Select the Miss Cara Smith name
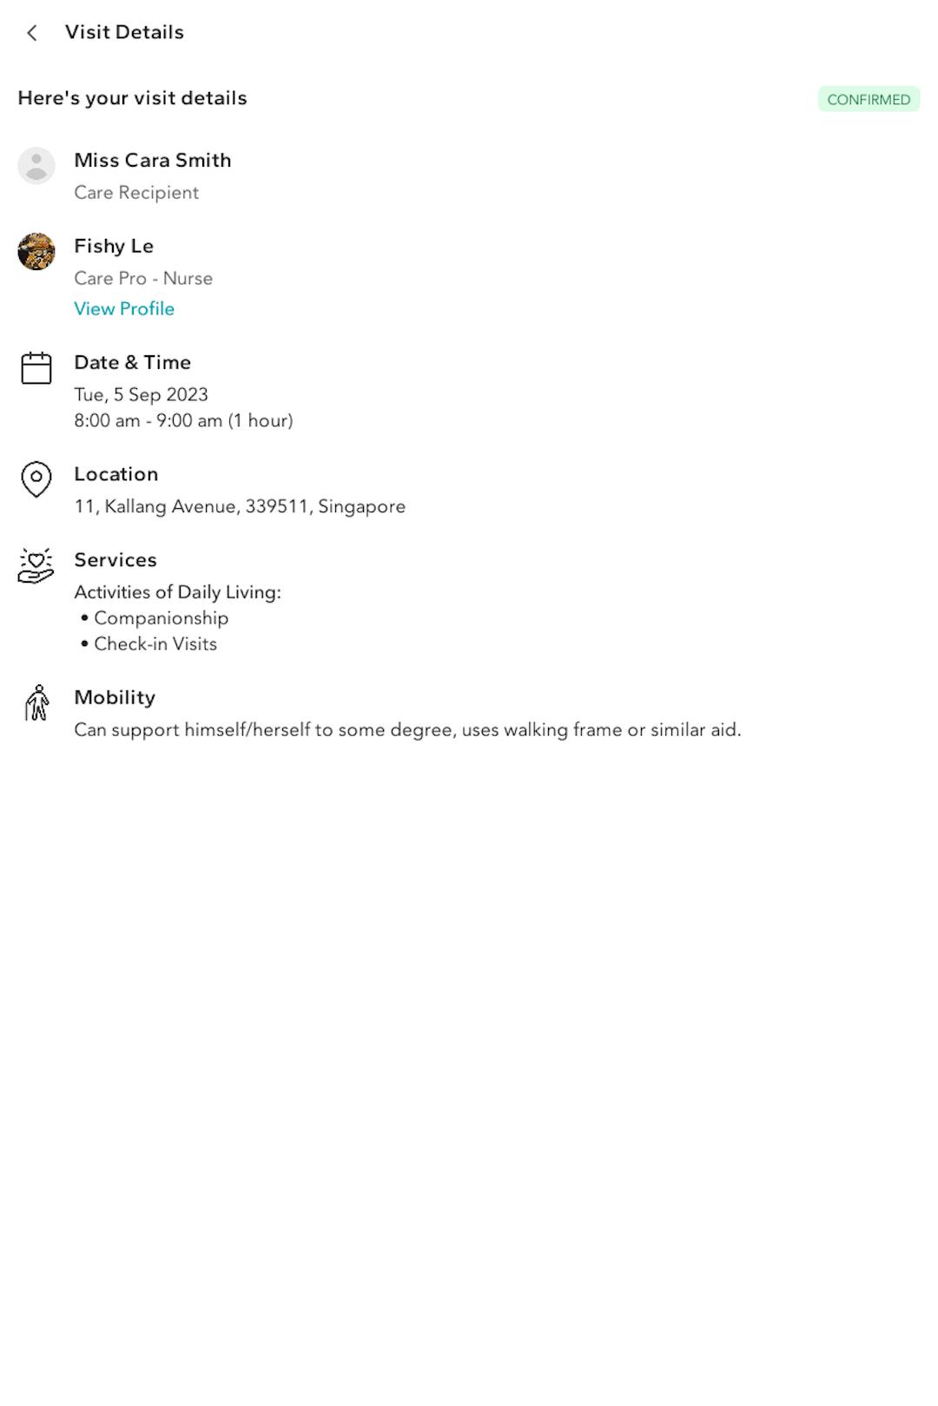The image size is (938, 1406). coord(153,161)
